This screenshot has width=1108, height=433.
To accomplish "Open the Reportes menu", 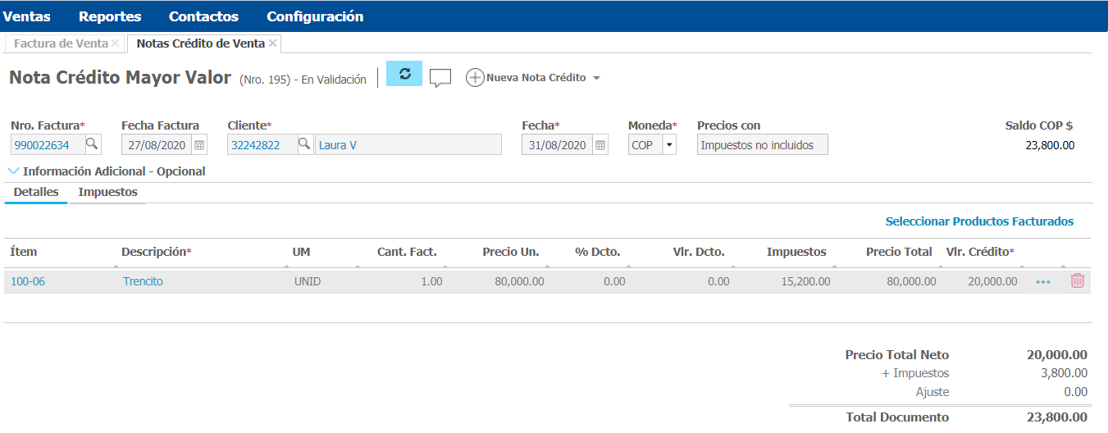I will click(110, 16).
